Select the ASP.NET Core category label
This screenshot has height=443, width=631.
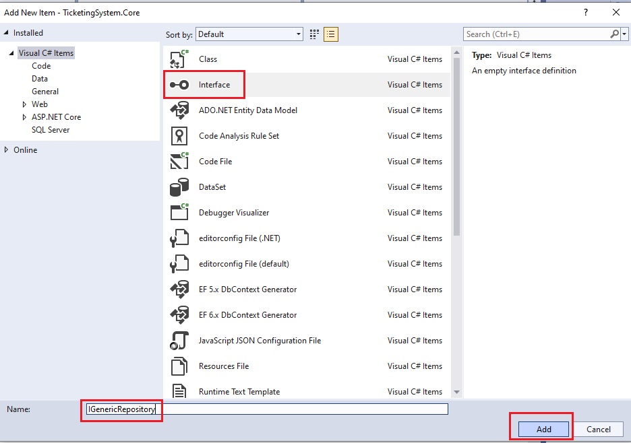coord(57,117)
